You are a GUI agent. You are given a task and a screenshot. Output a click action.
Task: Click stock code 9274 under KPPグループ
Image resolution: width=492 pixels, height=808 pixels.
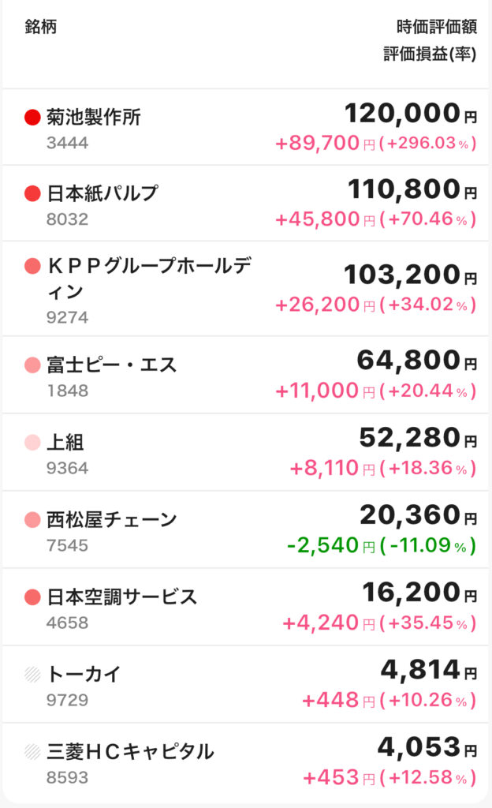68,317
